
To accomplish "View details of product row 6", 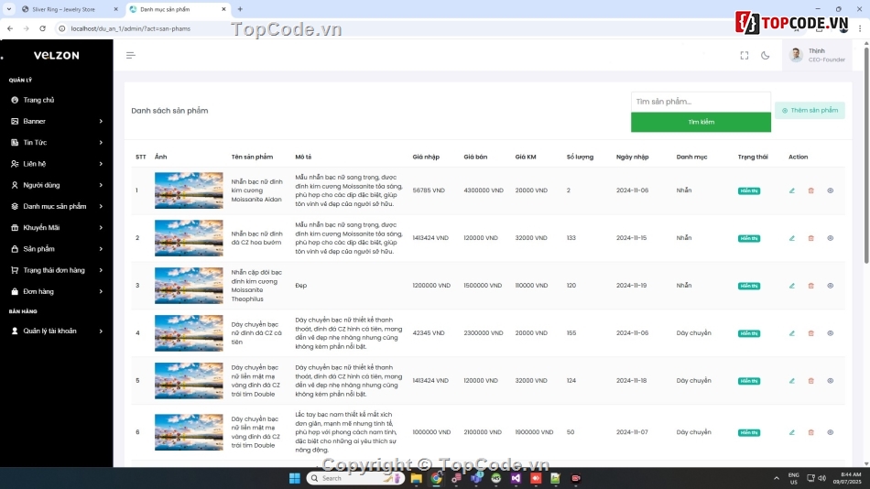I will coord(830,432).
